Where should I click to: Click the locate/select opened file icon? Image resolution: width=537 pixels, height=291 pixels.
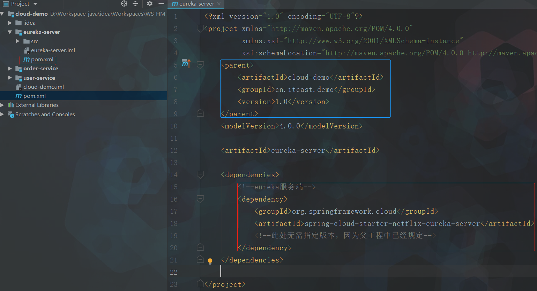coord(124,3)
